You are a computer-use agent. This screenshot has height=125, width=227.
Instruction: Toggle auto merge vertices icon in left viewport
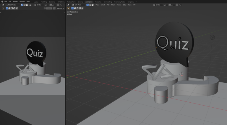pos(54,8)
